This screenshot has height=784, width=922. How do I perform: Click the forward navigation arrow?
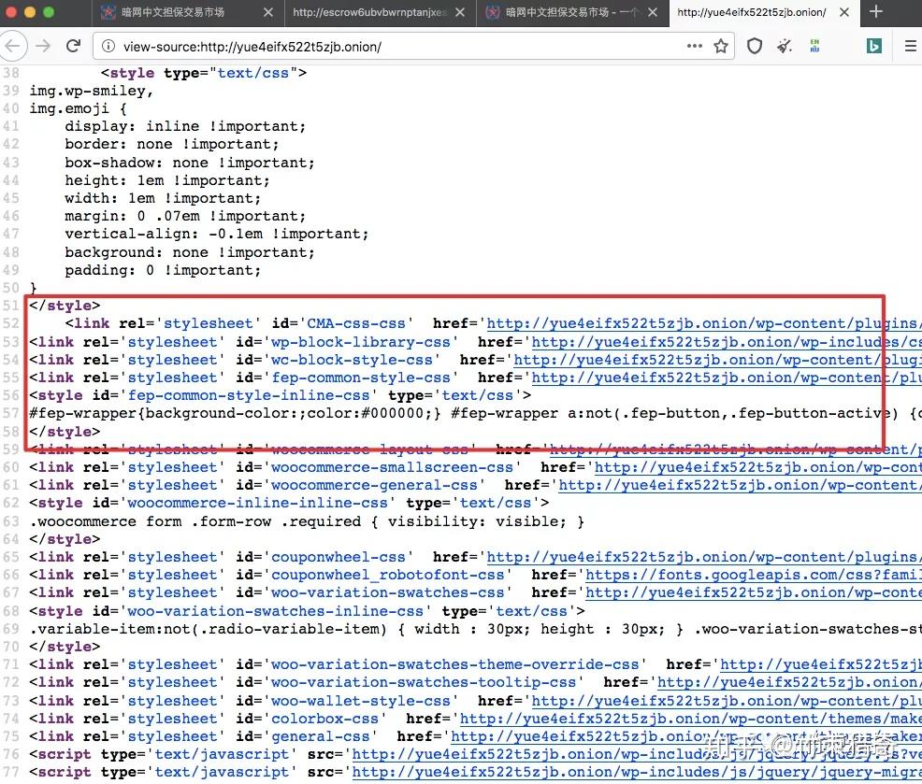point(43,47)
